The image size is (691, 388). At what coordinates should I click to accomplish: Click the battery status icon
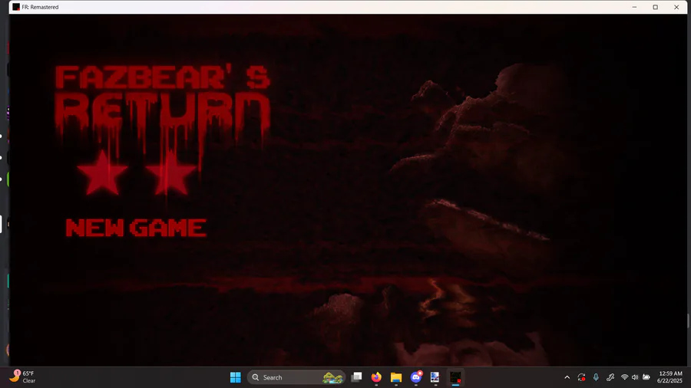click(646, 377)
